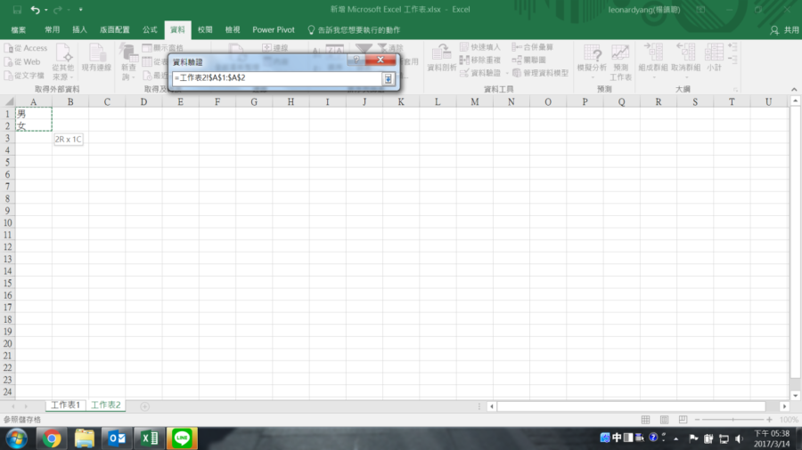Switch to the 公式 ribbon tab
802x450 pixels.
coord(150,29)
